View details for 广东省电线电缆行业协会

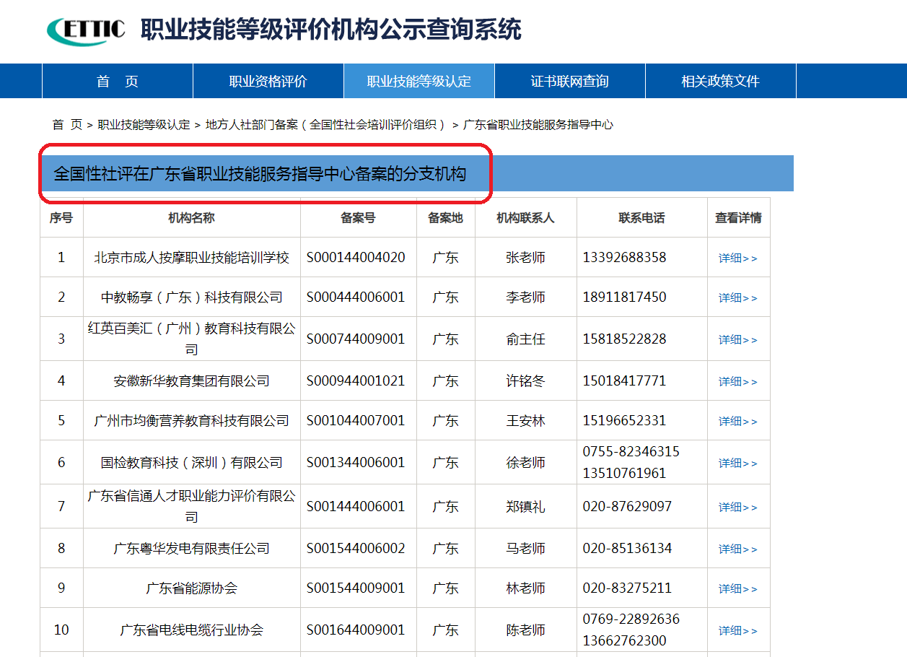click(738, 631)
